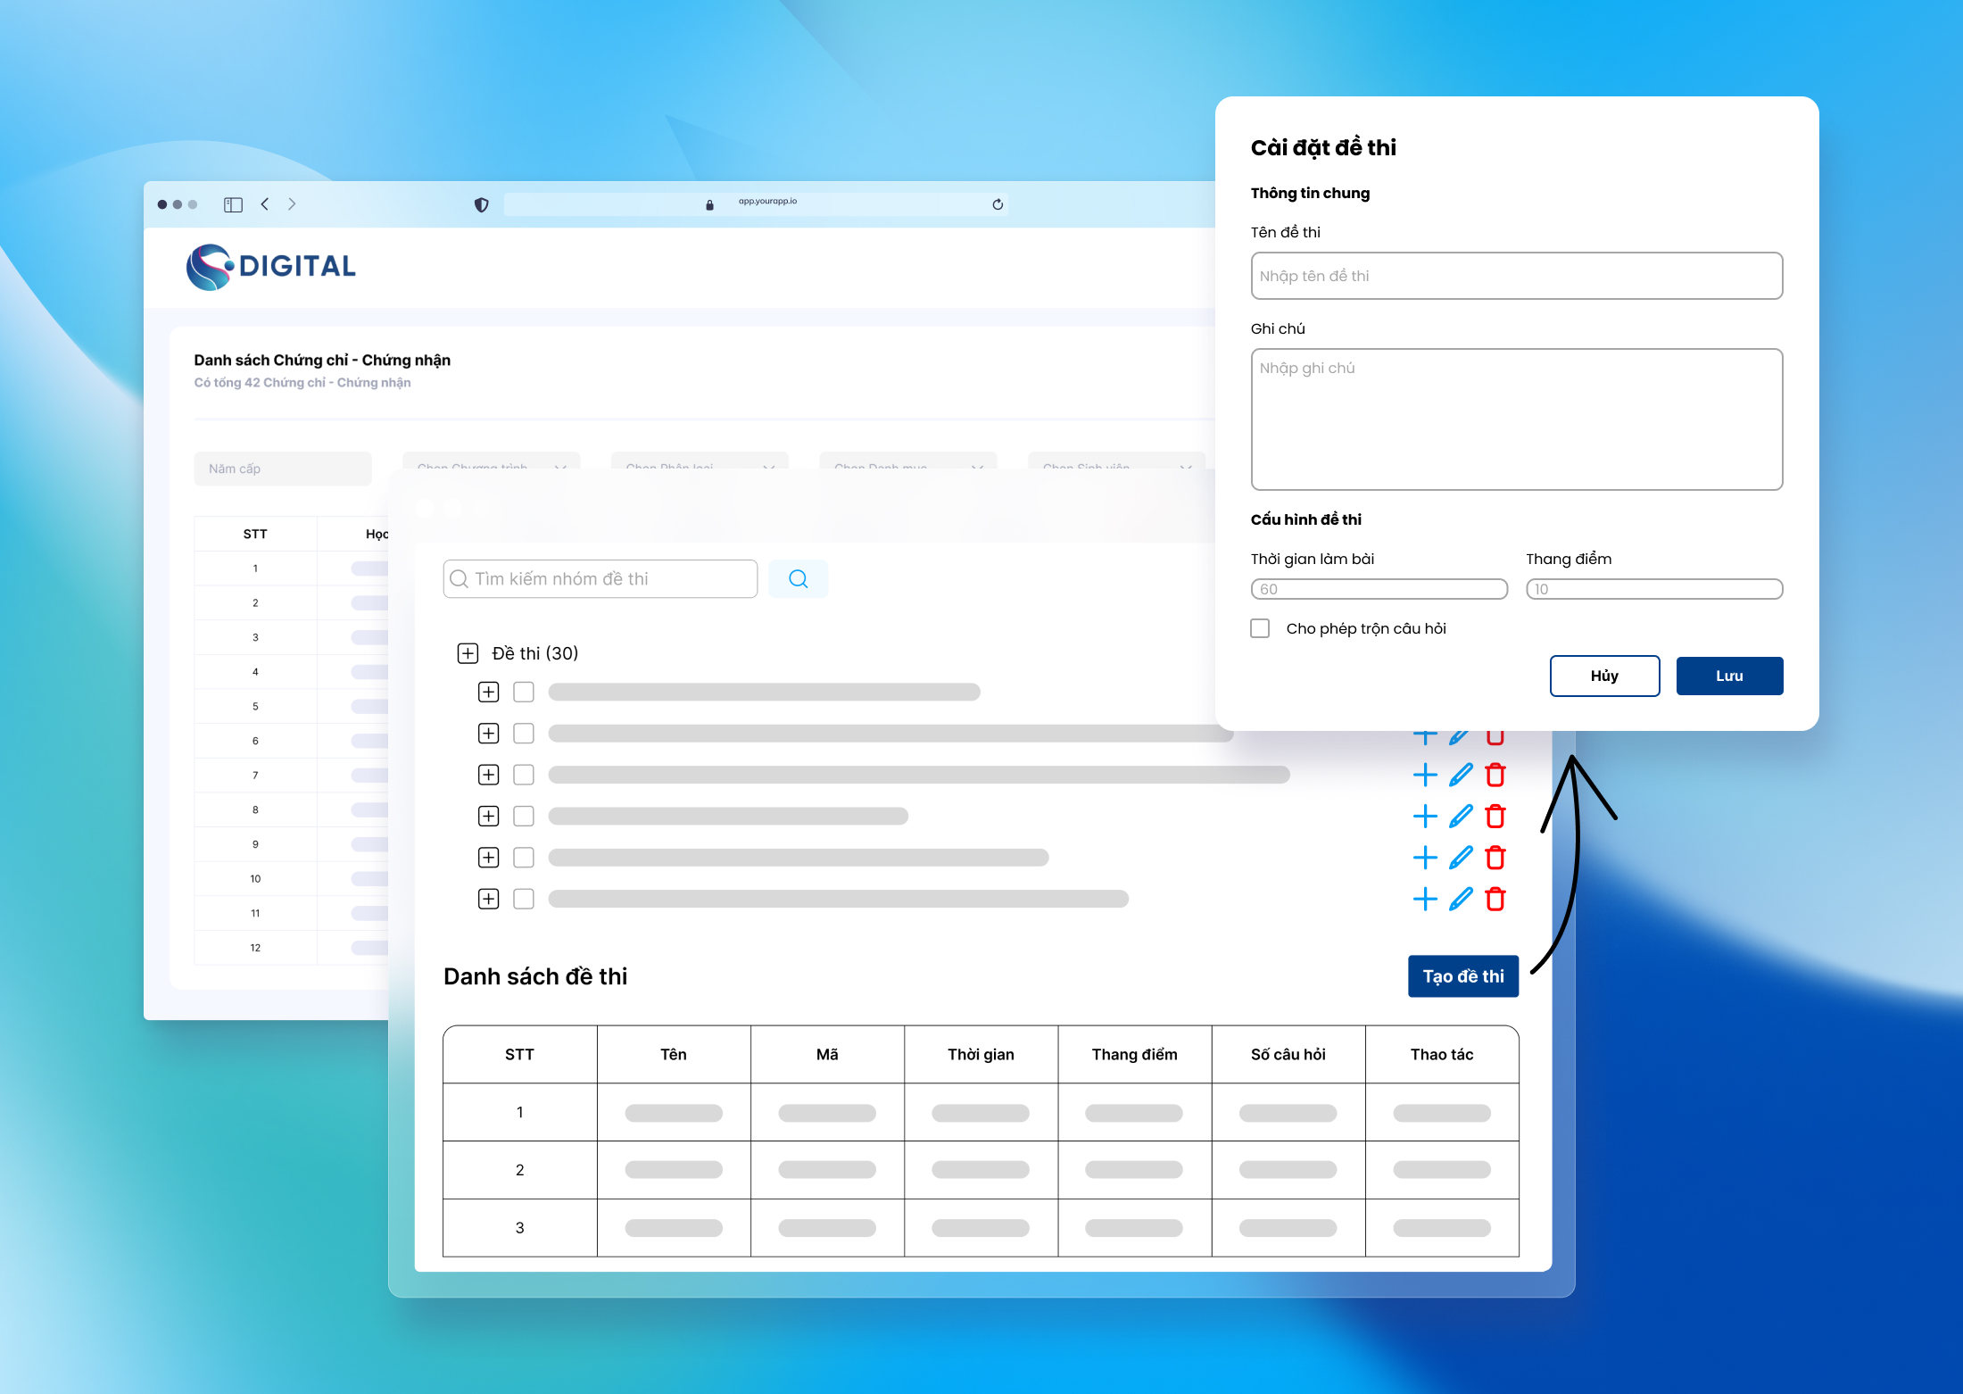Edit the third tree row with pencil icon

pyautogui.click(x=1461, y=775)
